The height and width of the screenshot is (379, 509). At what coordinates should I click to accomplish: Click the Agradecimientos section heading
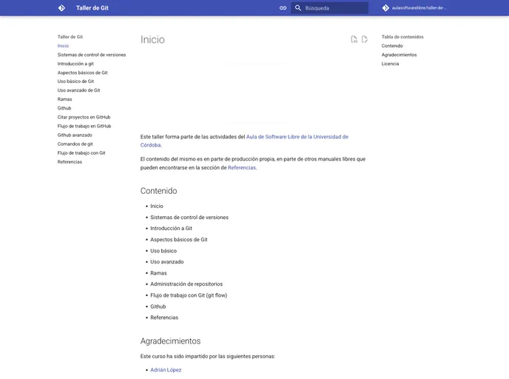[x=170, y=341]
